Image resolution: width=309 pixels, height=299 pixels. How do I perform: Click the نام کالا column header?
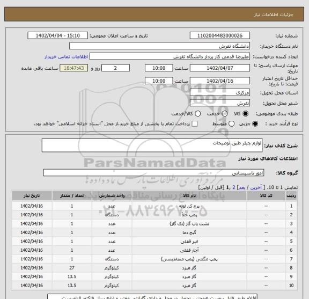click(189, 195)
